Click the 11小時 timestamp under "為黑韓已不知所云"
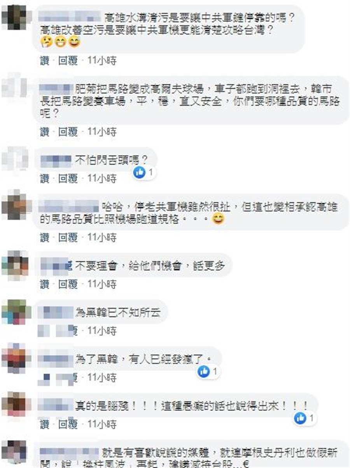Image resolution: width=350 pixels, height=468 pixels. 102,331
